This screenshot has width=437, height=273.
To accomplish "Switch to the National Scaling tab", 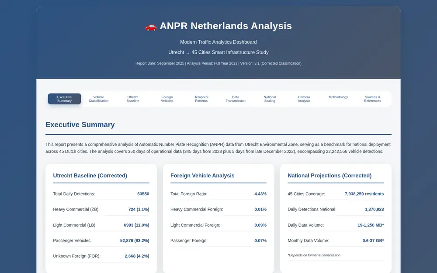I will click(x=270, y=99).
